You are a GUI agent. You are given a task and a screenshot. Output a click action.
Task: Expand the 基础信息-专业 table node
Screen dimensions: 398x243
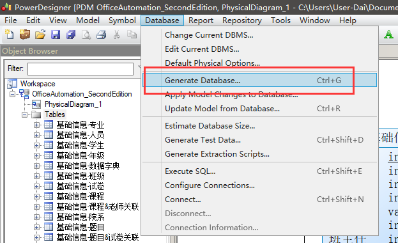pos(36,125)
